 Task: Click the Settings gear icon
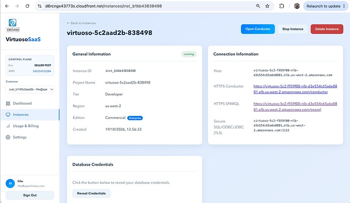tap(8, 137)
